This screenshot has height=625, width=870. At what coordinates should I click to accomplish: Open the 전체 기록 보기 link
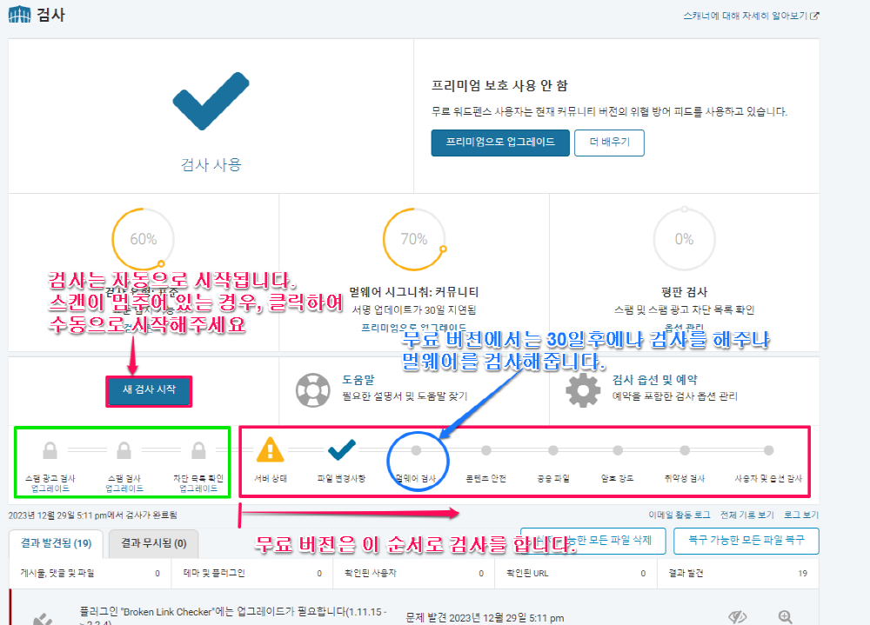(746, 515)
